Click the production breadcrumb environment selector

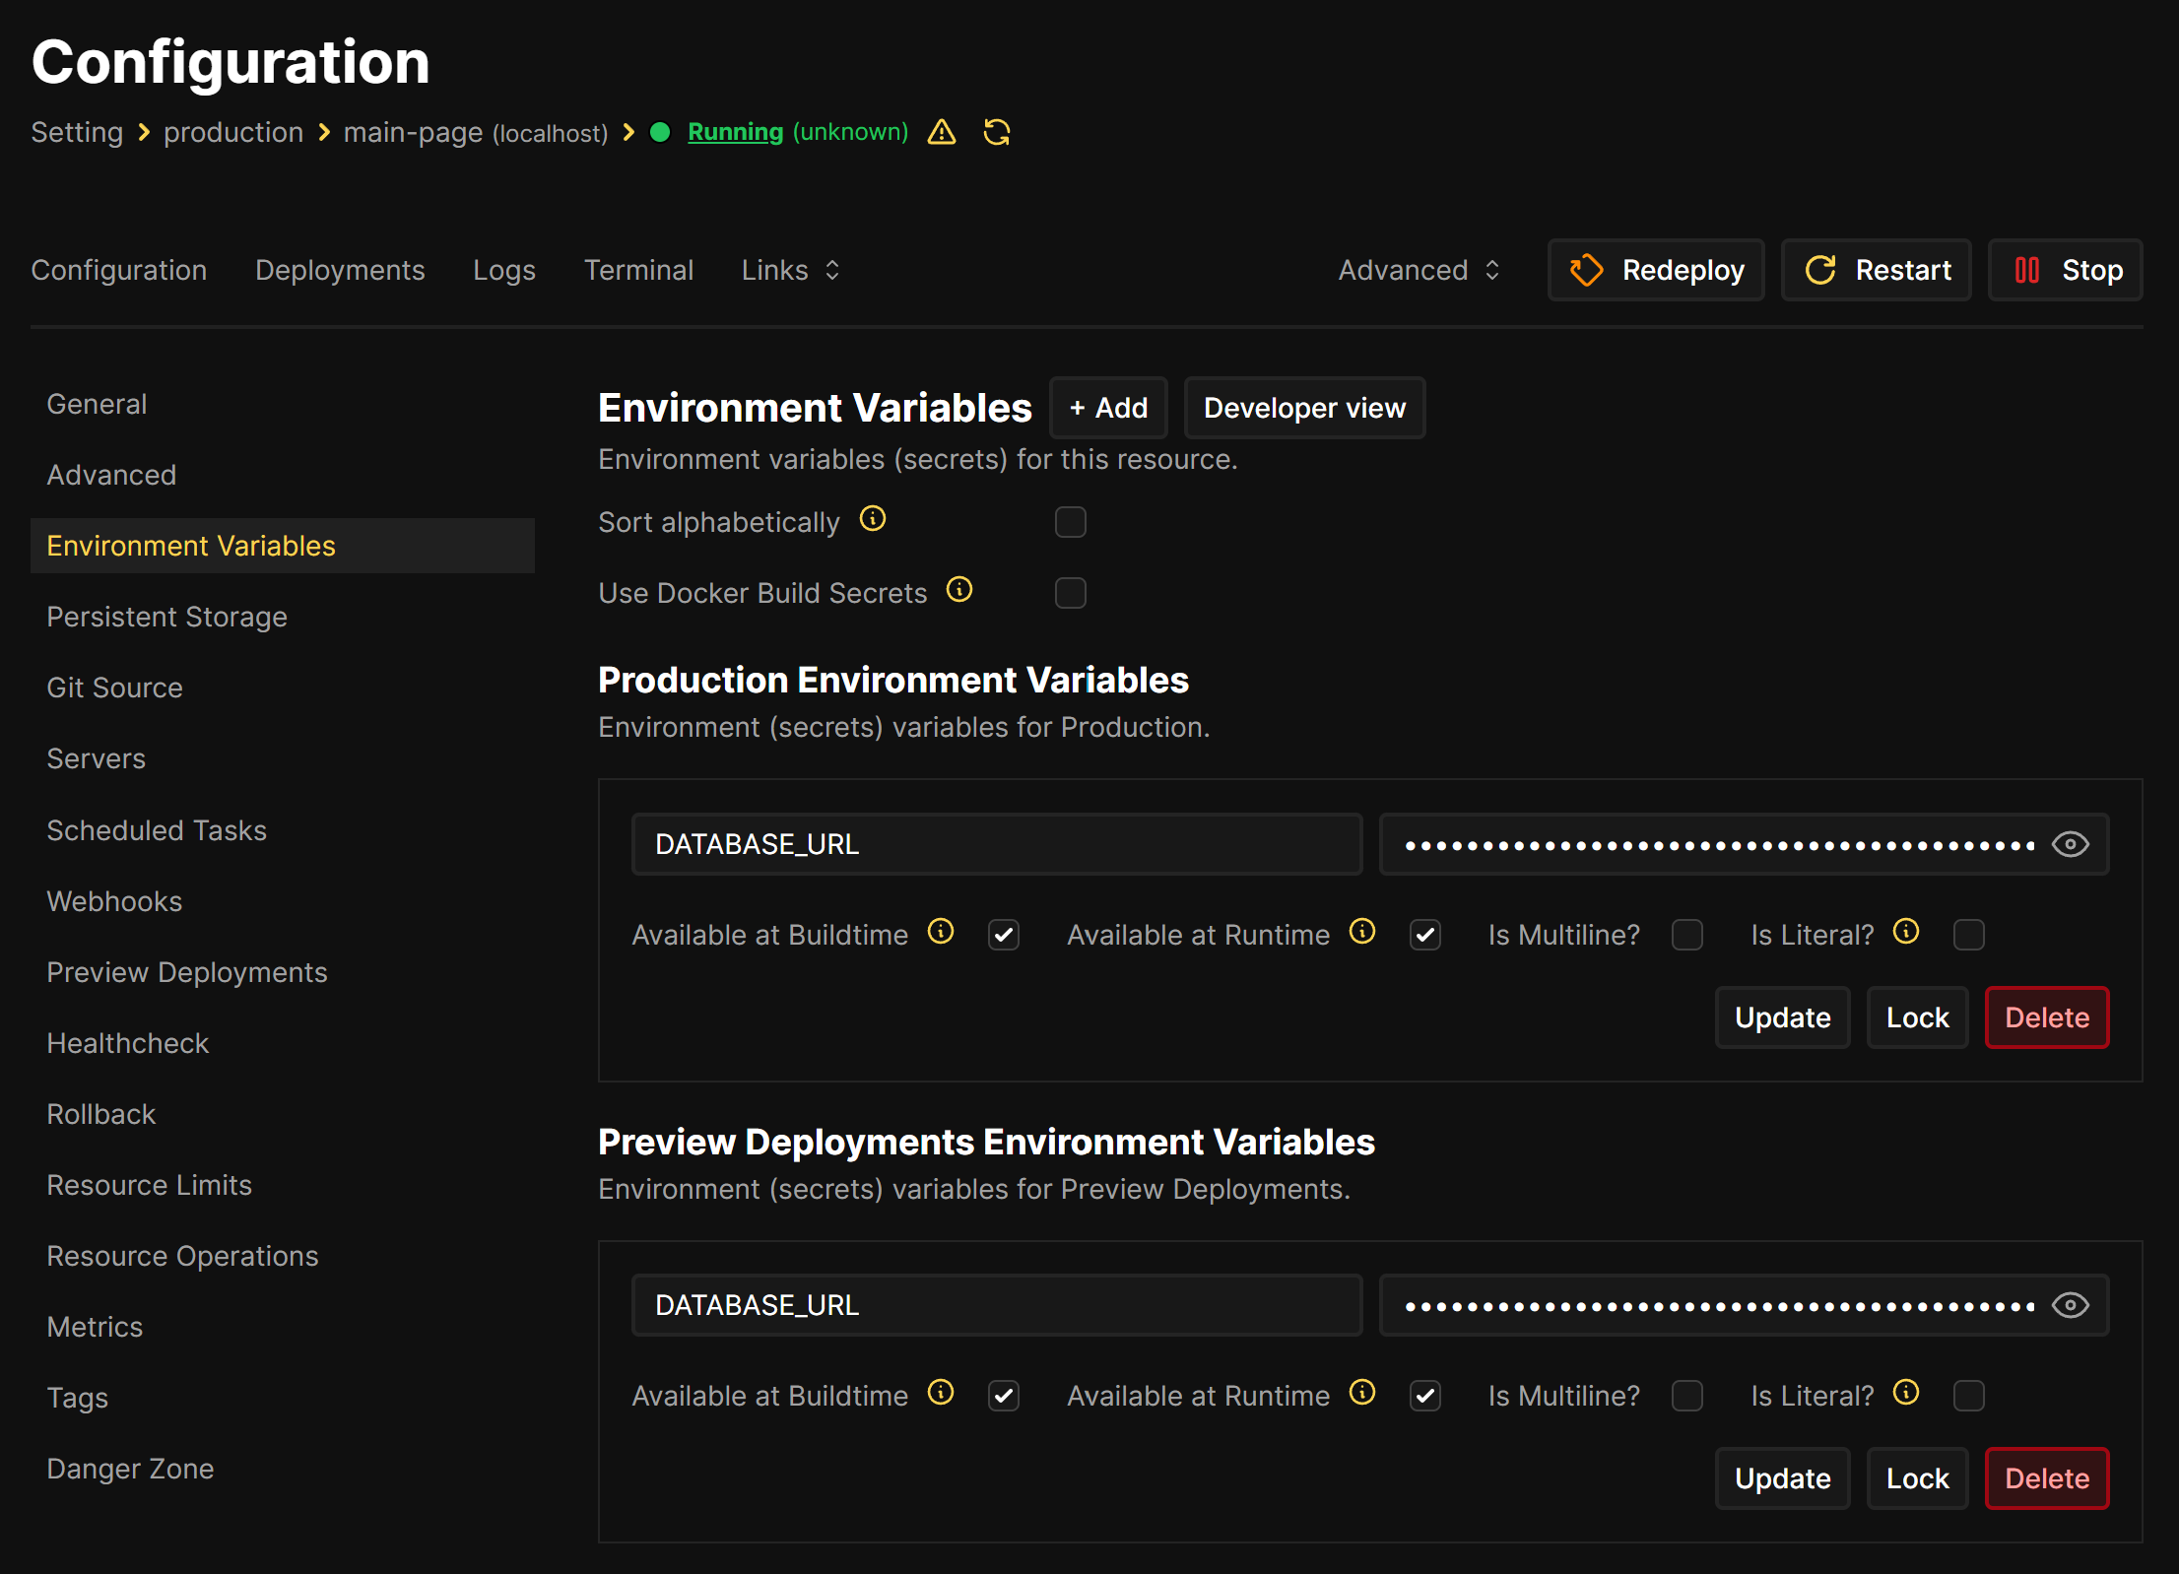(x=233, y=132)
